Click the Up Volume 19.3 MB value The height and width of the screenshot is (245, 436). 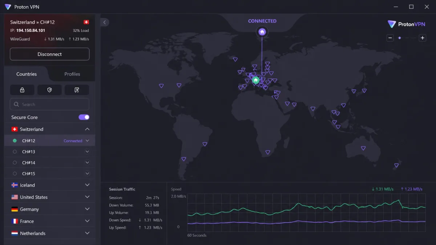click(152, 213)
